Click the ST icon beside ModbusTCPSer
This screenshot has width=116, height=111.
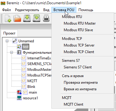[24, 75]
